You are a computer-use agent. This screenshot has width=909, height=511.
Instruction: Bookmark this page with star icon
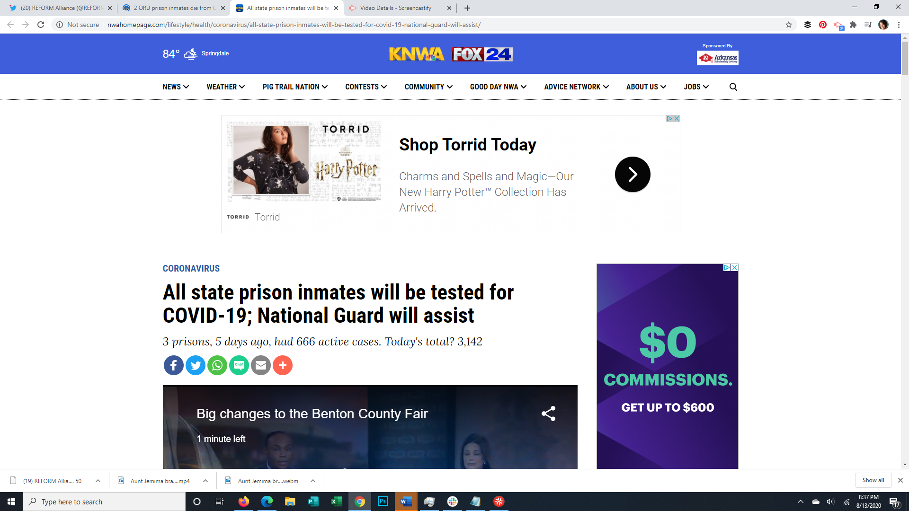coord(789,25)
